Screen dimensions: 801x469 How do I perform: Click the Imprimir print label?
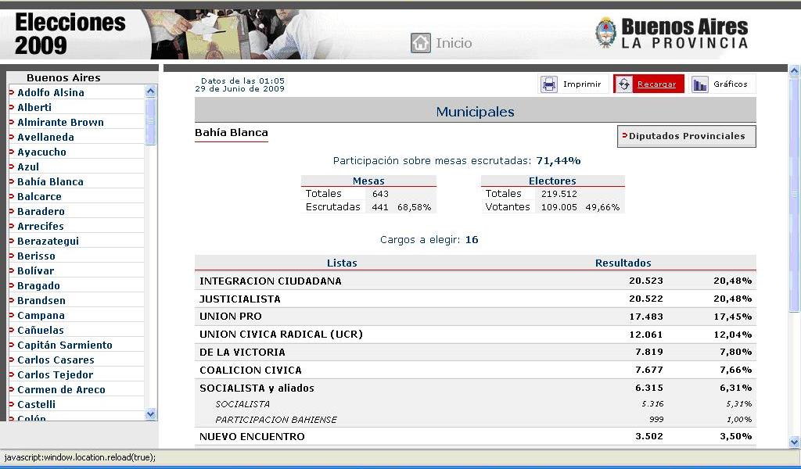tap(582, 84)
